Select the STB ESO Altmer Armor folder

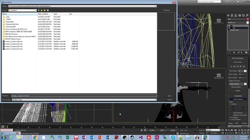[13, 39]
